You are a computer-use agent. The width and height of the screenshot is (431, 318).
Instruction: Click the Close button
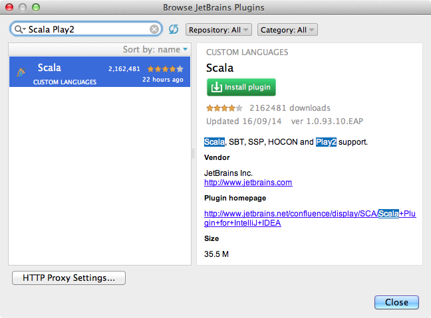pos(396,302)
